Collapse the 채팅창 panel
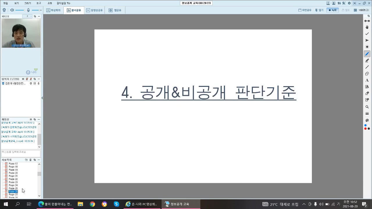Image resolution: width=372 pixels, height=209 pixels. click(x=39, y=119)
